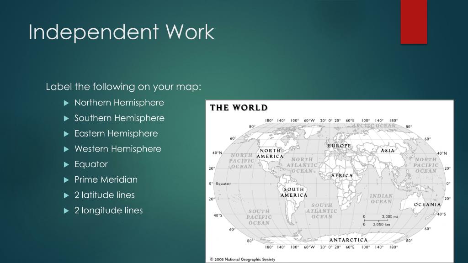Select 'Label the following on your map:' text

point(123,87)
